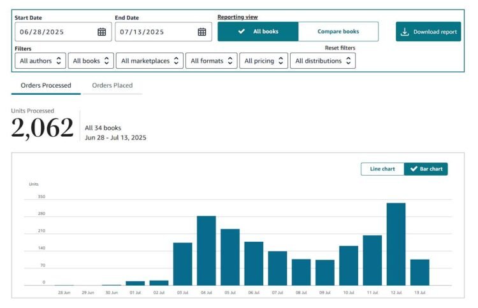Open the All books filter dropdown
The width and height of the screenshot is (478, 308).
point(91,61)
